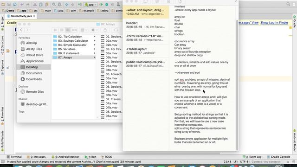Toggle the Build Variants tool window
The image size is (297, 167).
pos(2,141)
